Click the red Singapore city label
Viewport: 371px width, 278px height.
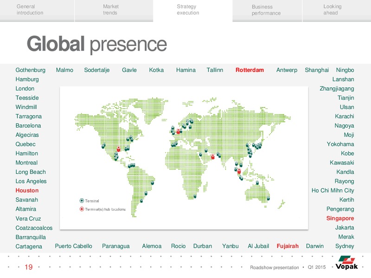pyautogui.click(x=340, y=218)
